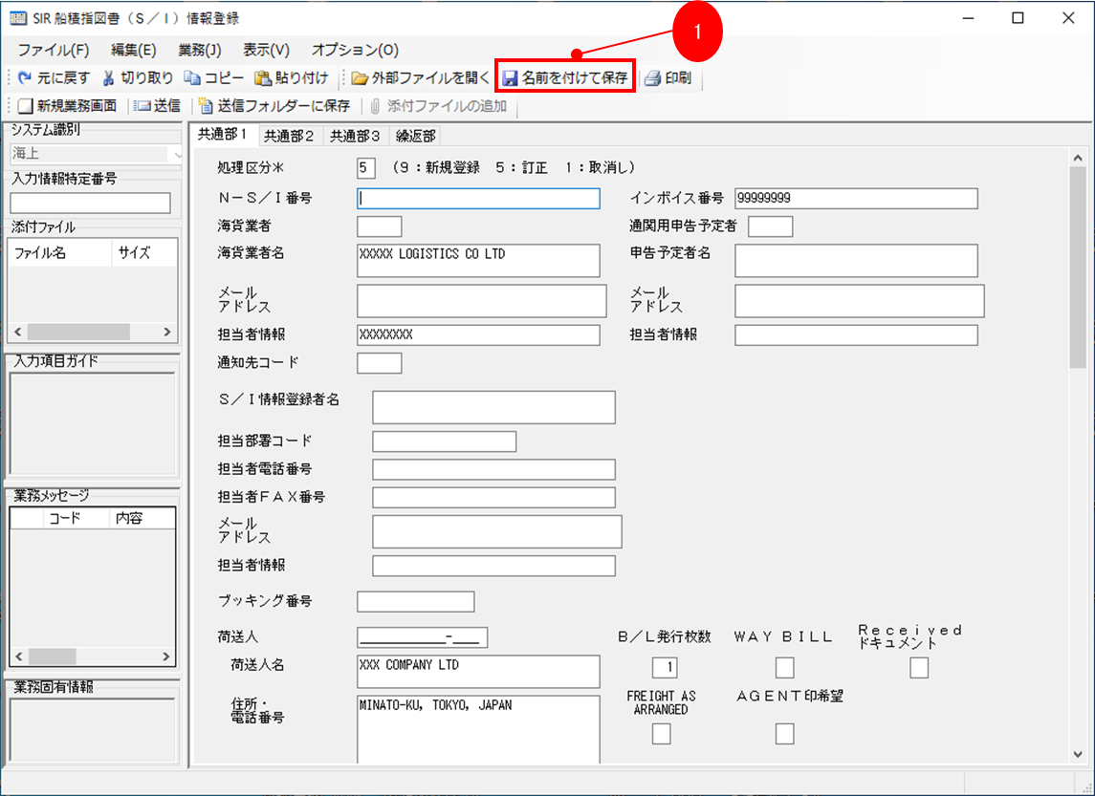Click 名前を付けて保存 save-as icon
Screen dimensions: 1095x796
pos(512,78)
